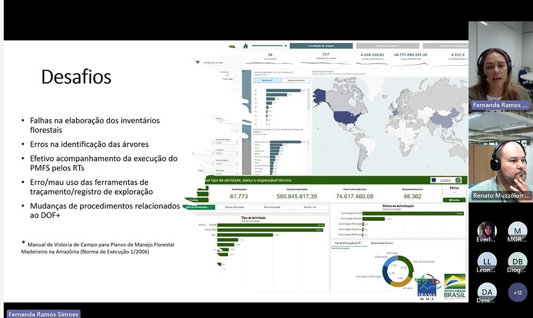Select the Responsável Técnico tab
This screenshot has height=318, width=533.
[x=382, y=243]
